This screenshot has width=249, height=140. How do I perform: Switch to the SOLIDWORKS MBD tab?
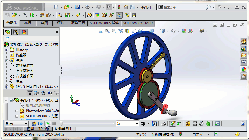[x=138, y=23]
